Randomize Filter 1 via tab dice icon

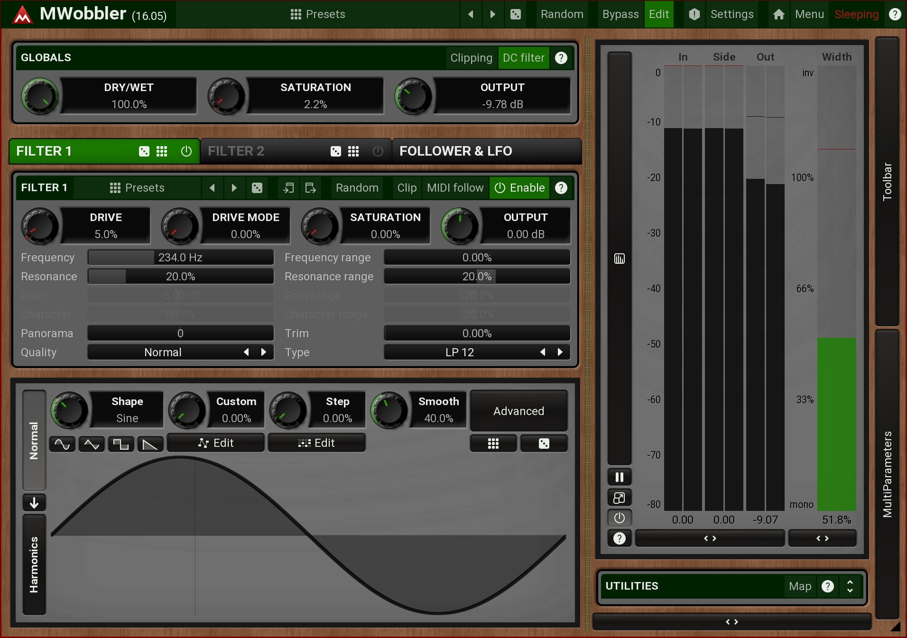pos(144,151)
